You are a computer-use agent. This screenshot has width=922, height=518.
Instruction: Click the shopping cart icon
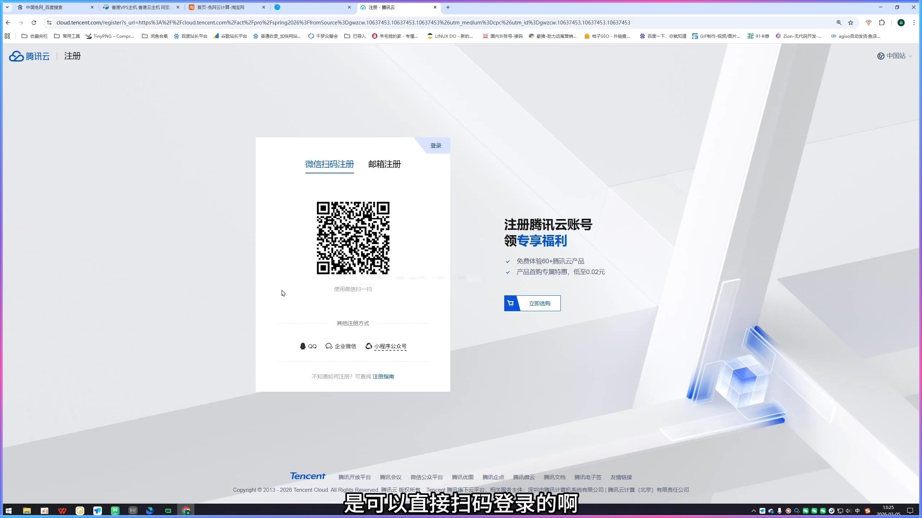click(510, 303)
